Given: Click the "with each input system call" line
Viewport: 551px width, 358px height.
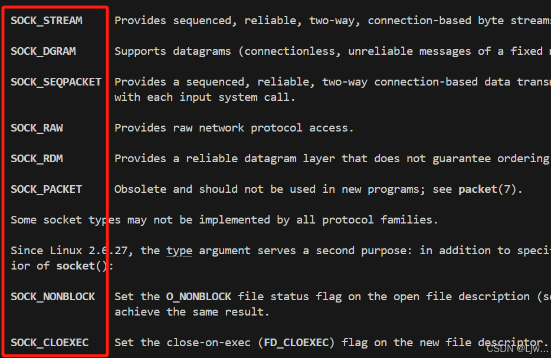Looking at the screenshot, I should tap(205, 97).
